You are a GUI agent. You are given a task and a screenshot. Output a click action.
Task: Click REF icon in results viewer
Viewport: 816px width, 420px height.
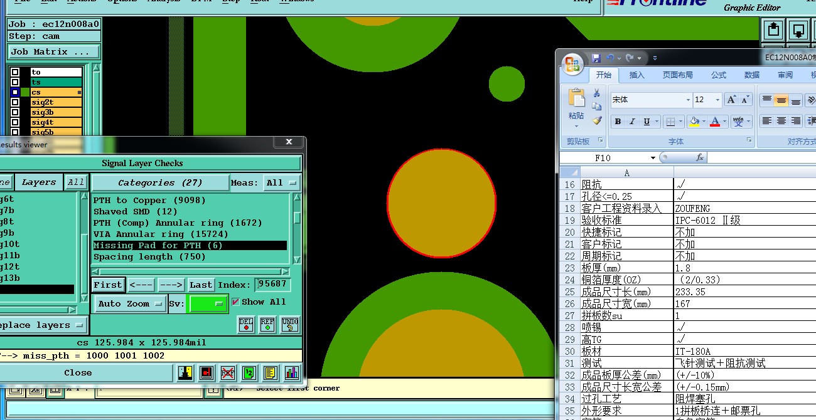pyautogui.click(x=268, y=325)
